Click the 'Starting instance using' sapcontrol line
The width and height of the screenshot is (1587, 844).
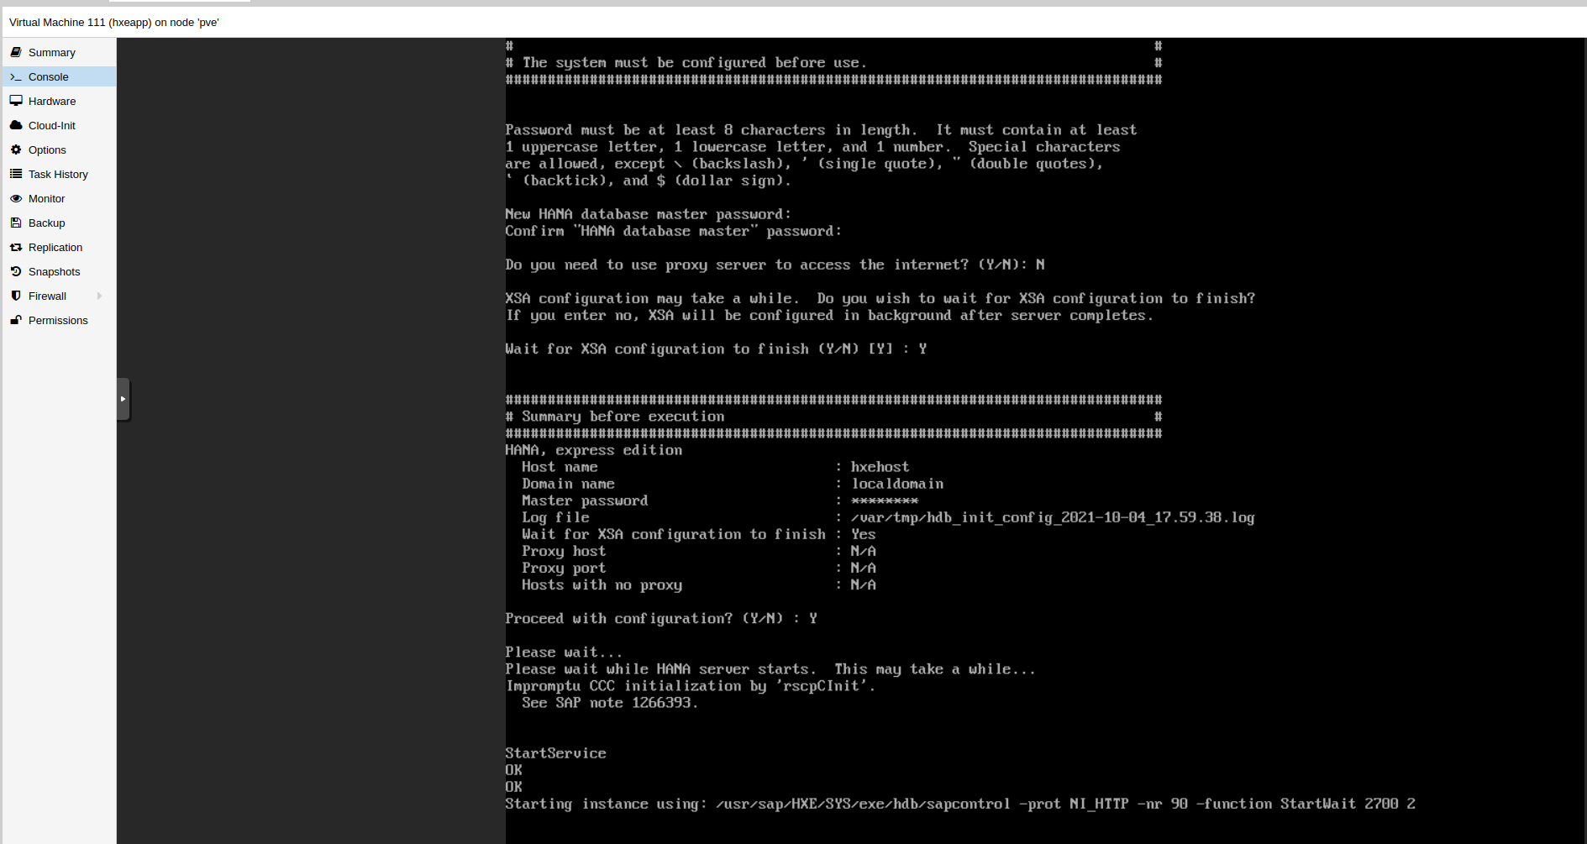960,804
